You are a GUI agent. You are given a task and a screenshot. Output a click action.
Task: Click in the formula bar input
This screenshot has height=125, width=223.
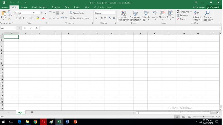click(x=129, y=28)
